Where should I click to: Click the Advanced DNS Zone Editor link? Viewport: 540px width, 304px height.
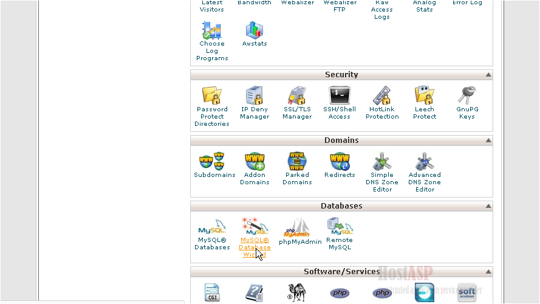[425, 182]
